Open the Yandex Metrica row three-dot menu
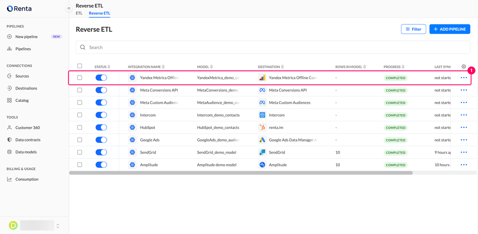The image size is (478, 234). click(464, 78)
